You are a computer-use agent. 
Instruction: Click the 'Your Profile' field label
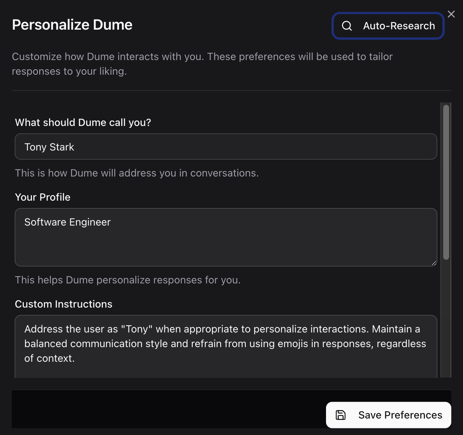[x=42, y=197]
